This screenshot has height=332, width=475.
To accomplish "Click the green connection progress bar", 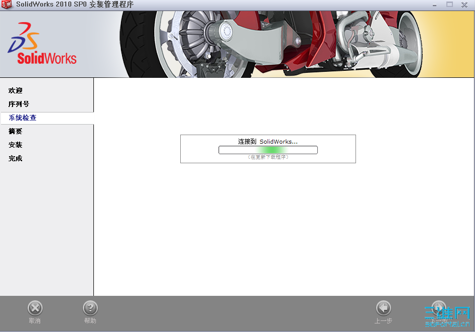I will [268, 150].
